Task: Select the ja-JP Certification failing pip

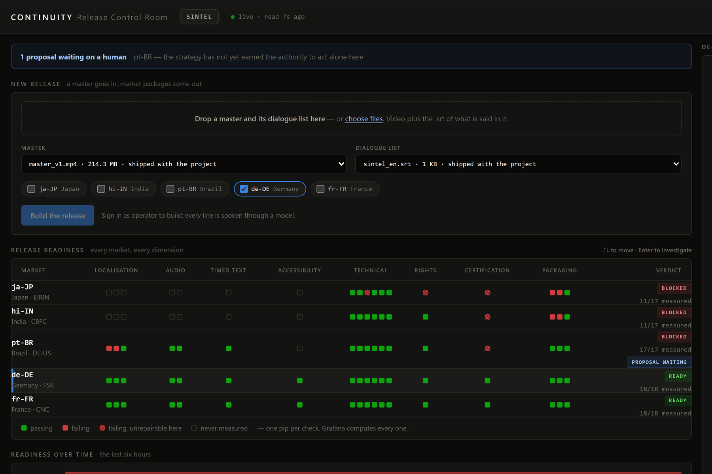Action: pos(487,293)
